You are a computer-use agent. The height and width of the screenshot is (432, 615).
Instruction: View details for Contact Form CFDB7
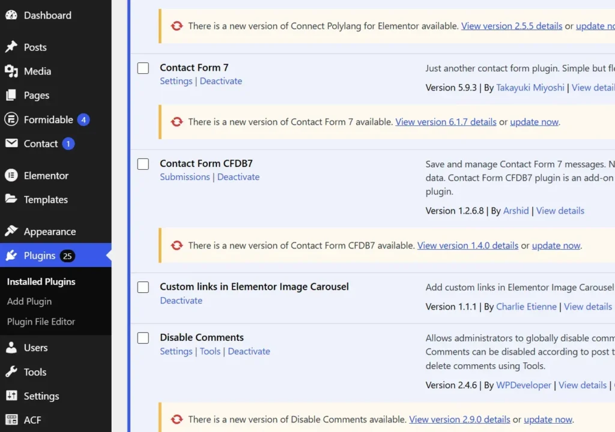tap(560, 211)
